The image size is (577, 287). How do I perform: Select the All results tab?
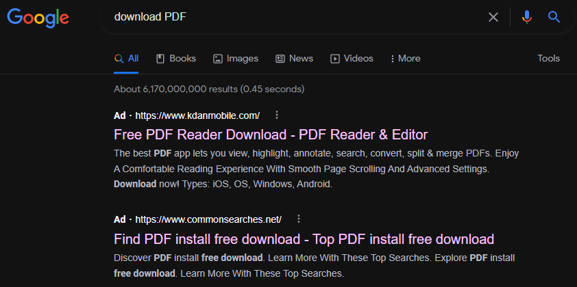coord(126,59)
